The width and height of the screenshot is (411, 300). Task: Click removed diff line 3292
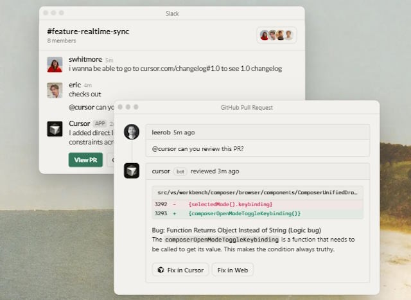click(258, 204)
